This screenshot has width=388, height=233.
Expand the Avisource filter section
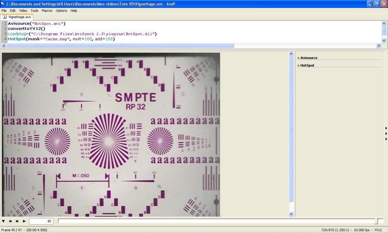pos(307,58)
